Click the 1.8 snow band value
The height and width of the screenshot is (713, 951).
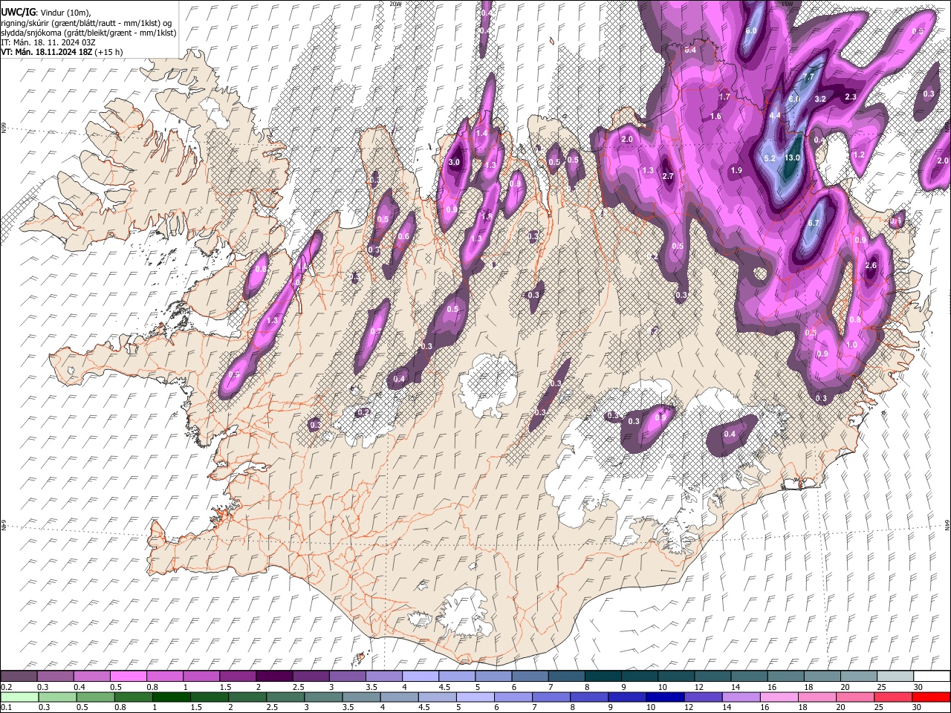(x=487, y=216)
